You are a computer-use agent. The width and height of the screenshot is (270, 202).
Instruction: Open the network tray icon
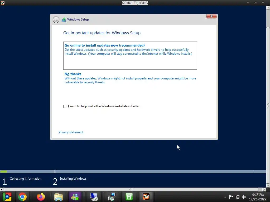click(x=238, y=197)
